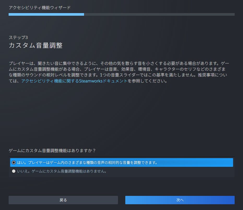Click the question ゲームにカスタム音量調整機能はありますか？
This screenshot has height=210, width=243.
[52, 151]
